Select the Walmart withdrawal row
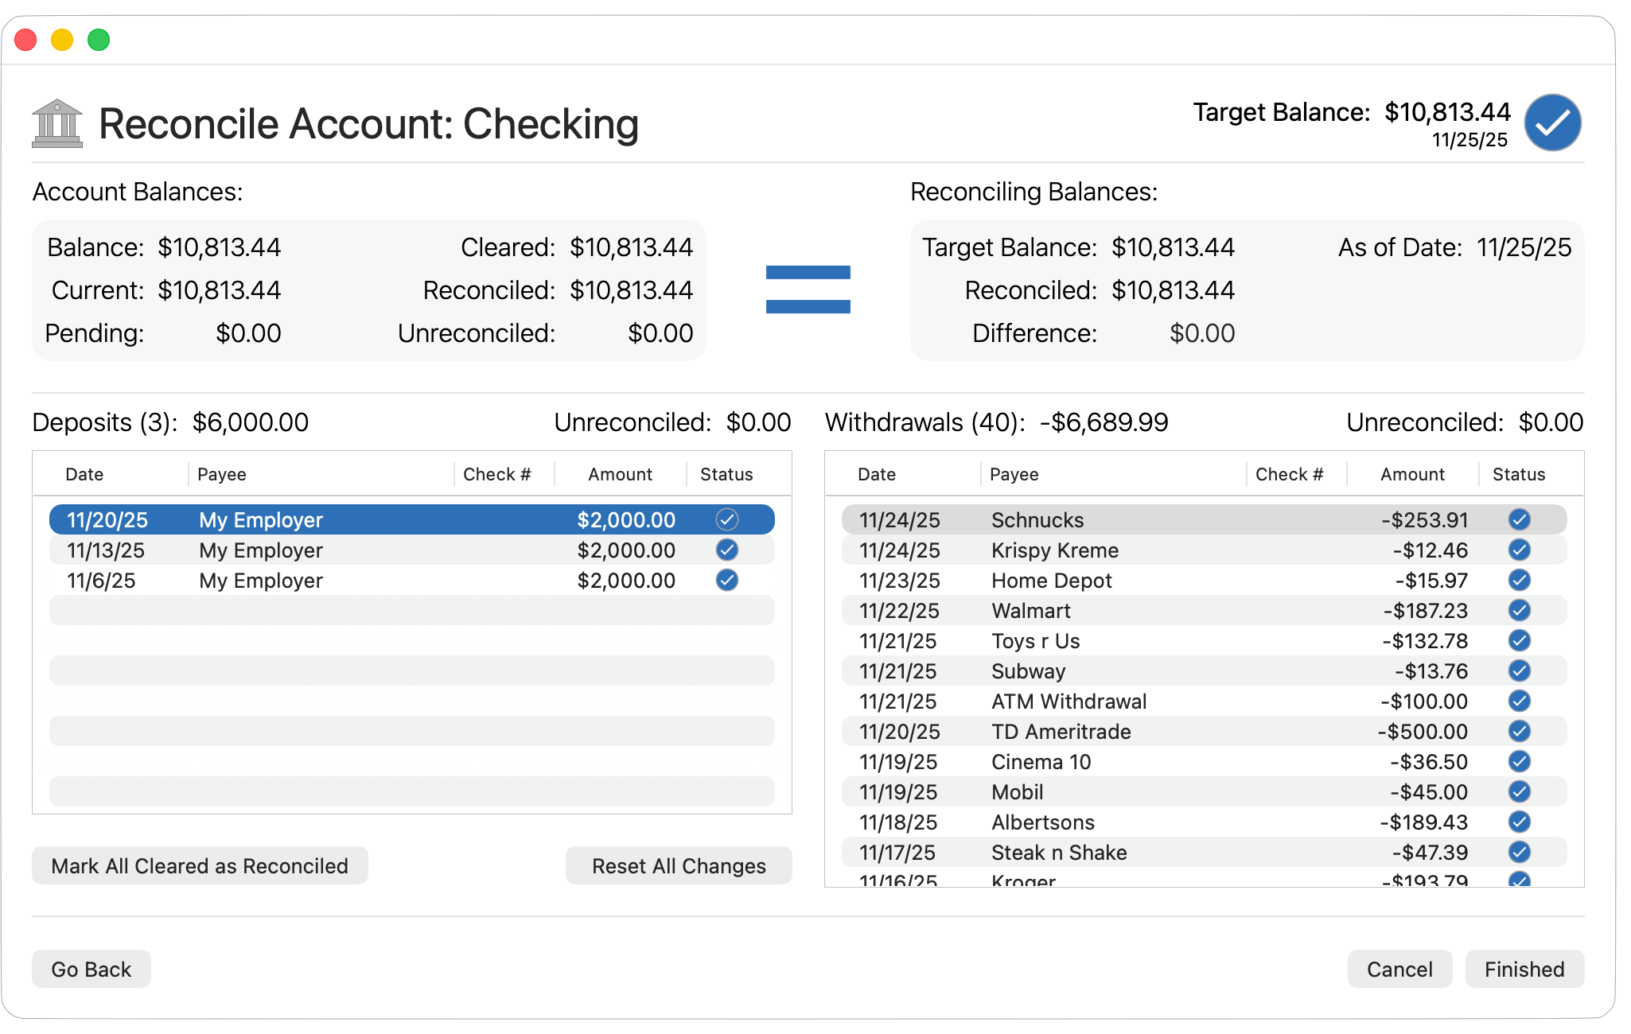This screenshot has height=1034, width=1631. point(1114,611)
